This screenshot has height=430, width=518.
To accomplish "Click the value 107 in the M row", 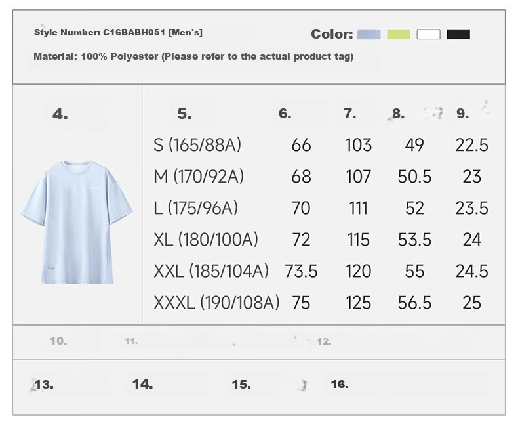I will [359, 177].
